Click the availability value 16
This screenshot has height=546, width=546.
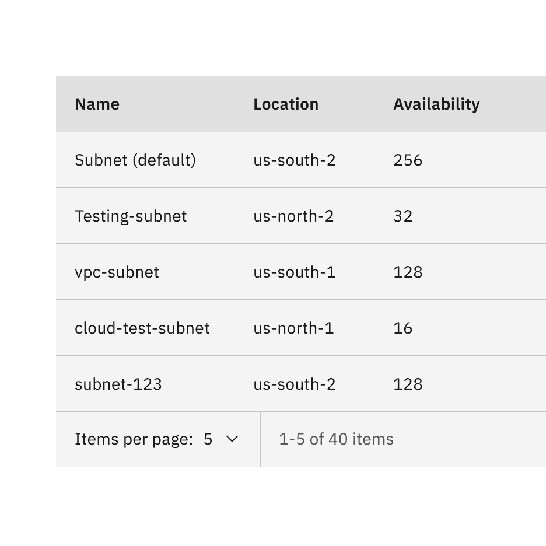402,328
